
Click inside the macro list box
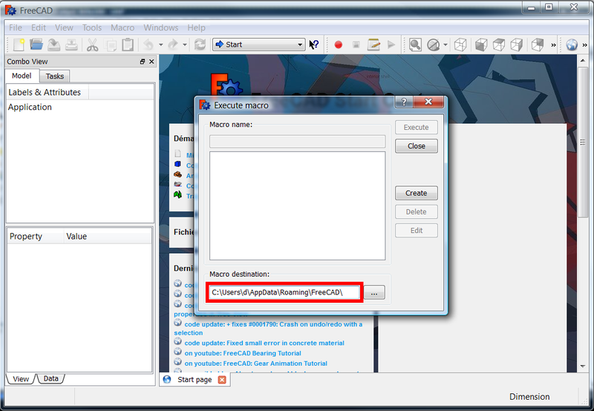point(298,206)
